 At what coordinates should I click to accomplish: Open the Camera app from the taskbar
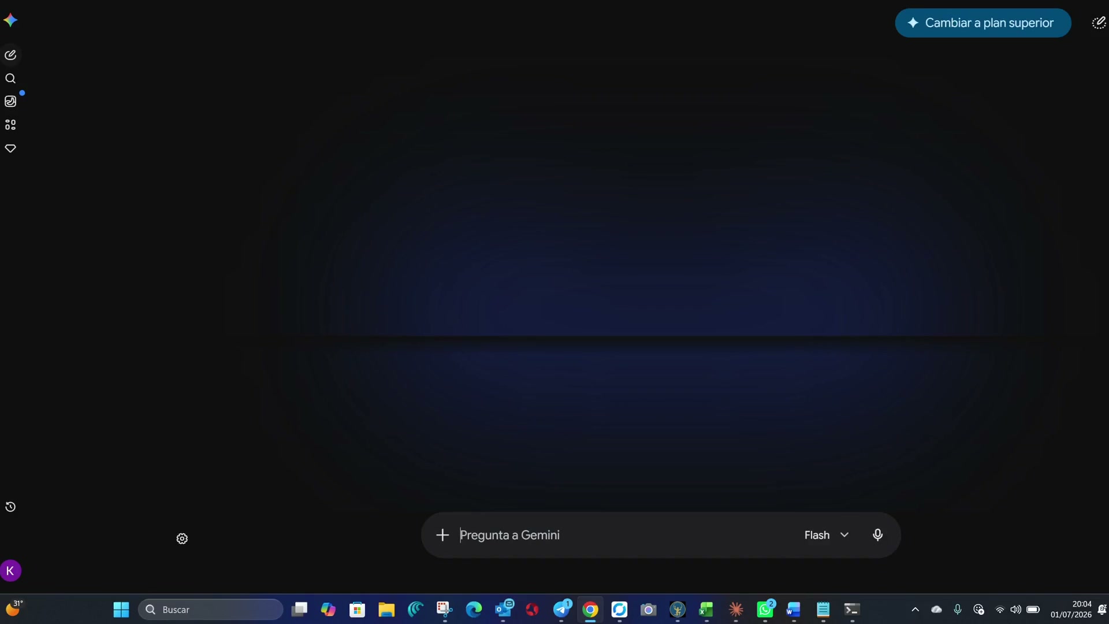(x=648, y=610)
